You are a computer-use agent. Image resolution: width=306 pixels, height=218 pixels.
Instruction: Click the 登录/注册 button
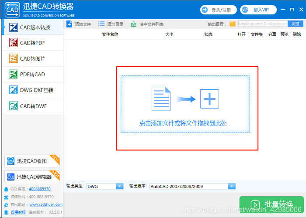[x=219, y=10]
